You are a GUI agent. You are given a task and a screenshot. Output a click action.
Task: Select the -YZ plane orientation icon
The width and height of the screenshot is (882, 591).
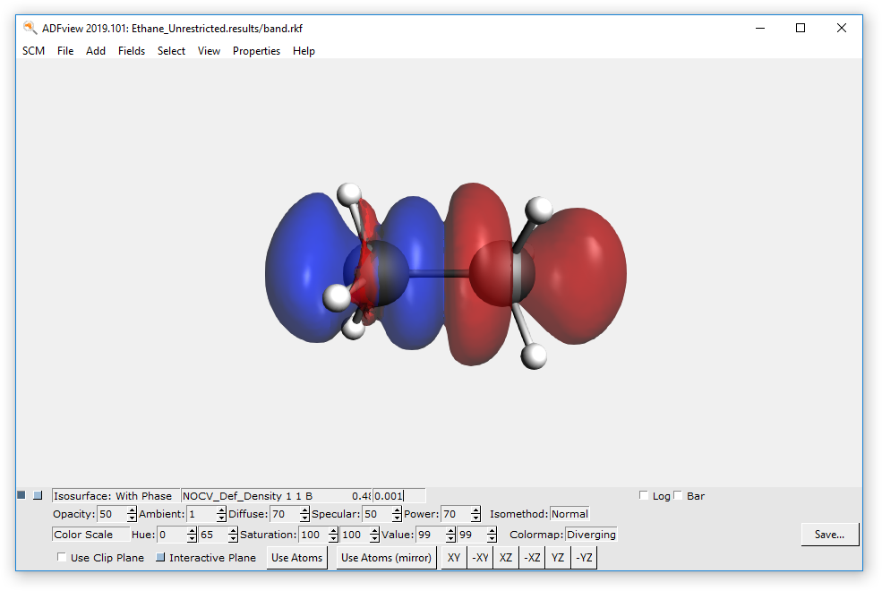pyautogui.click(x=584, y=557)
